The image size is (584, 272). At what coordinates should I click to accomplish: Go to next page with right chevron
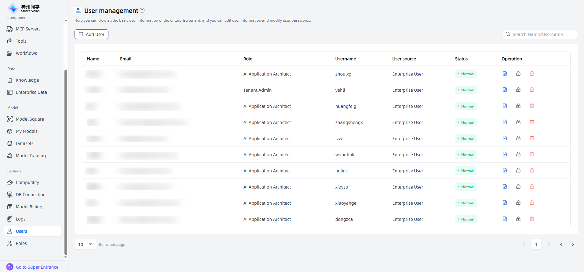573,245
